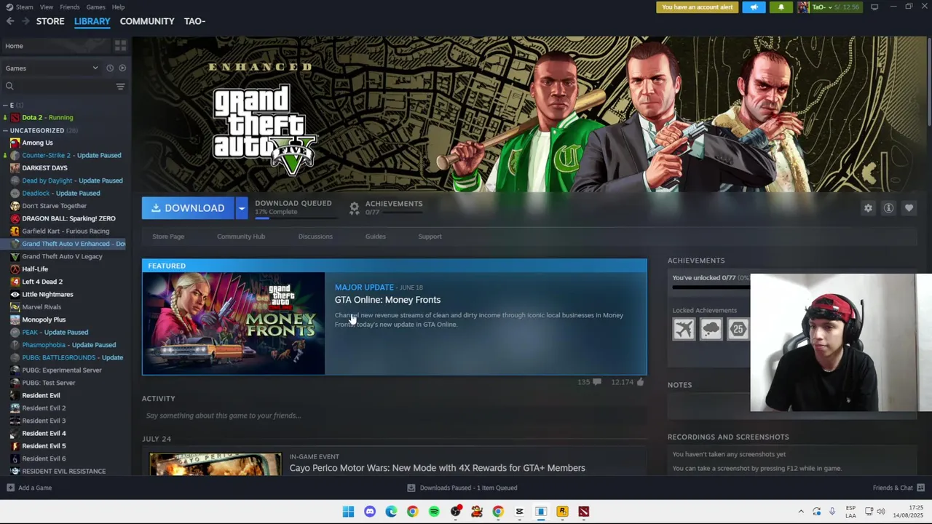The image size is (932, 524).
Task: Open the Help menu
Action: pos(118,7)
